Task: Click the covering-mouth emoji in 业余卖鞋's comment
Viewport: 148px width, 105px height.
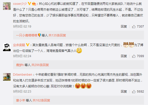Action: 79,51
